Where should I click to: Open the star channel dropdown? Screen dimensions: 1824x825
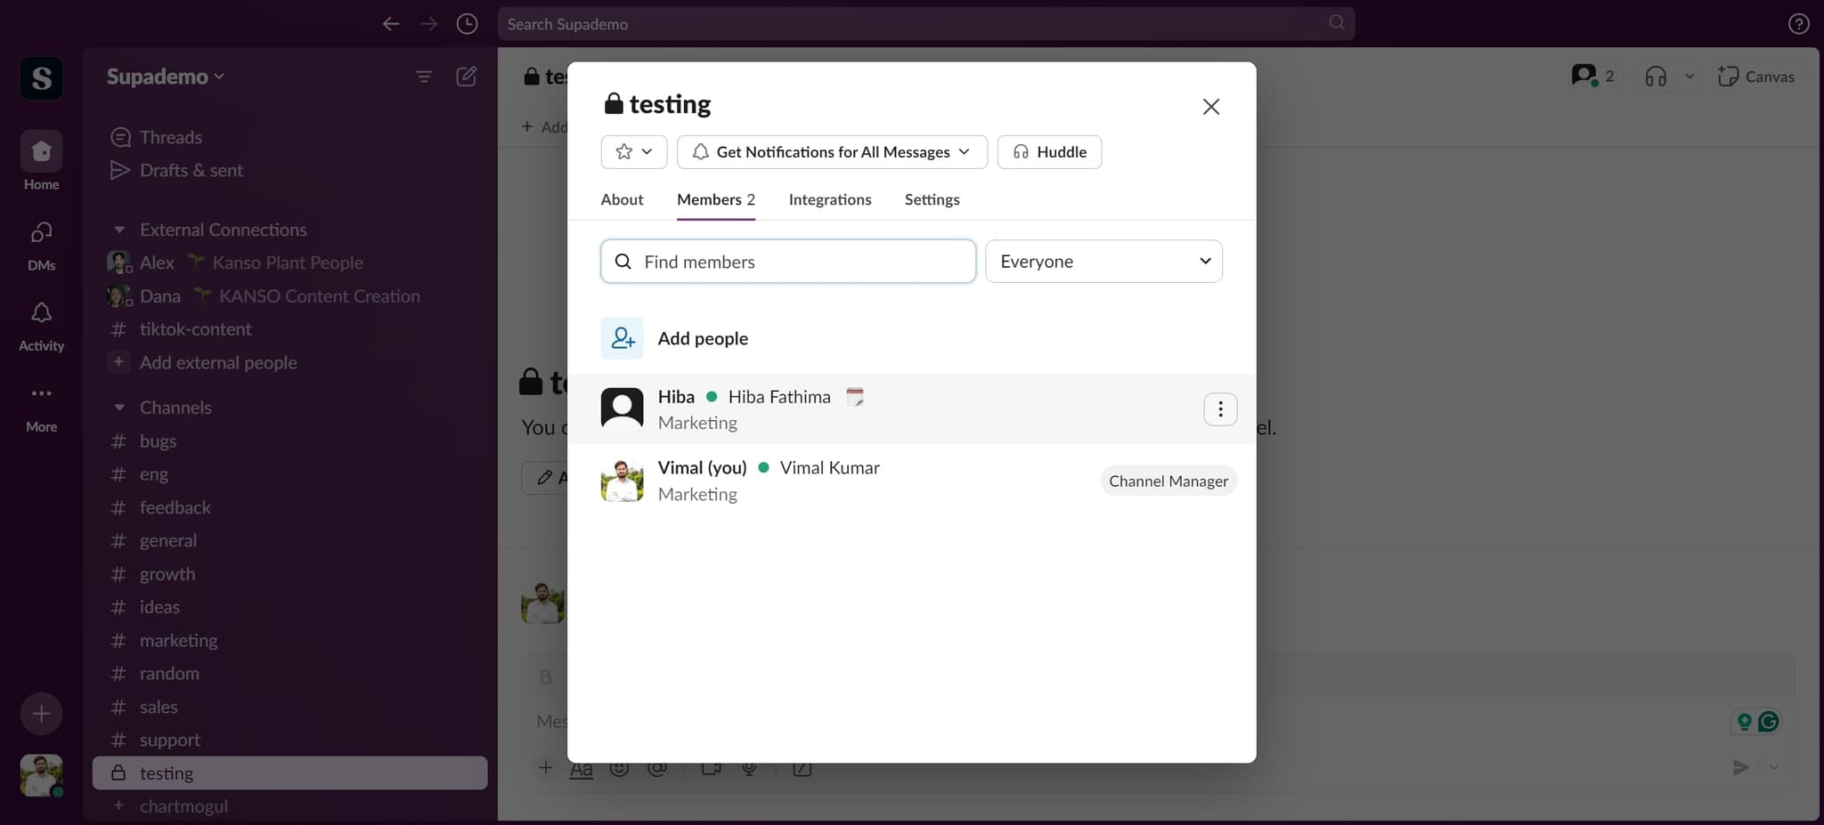tap(633, 152)
